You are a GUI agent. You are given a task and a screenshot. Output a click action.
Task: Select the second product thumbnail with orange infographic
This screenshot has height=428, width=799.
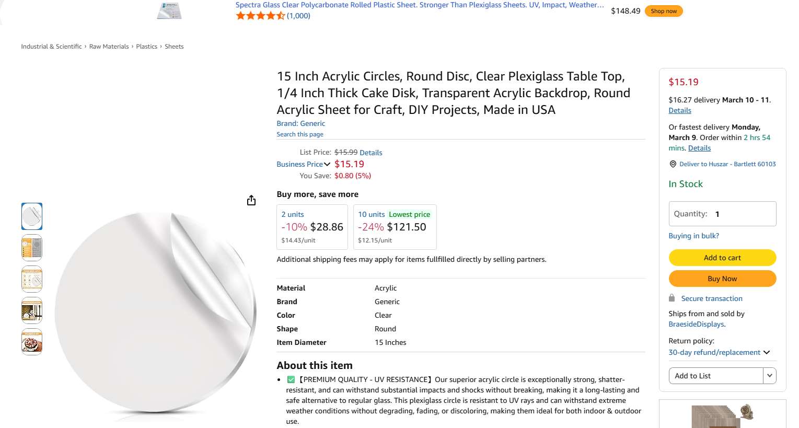[32, 248]
